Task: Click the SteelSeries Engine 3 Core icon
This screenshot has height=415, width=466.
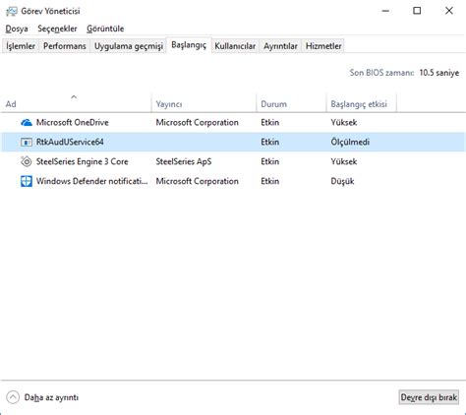Action: click(x=27, y=161)
